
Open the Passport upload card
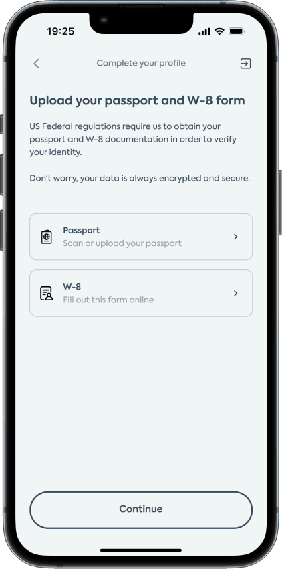(141, 237)
